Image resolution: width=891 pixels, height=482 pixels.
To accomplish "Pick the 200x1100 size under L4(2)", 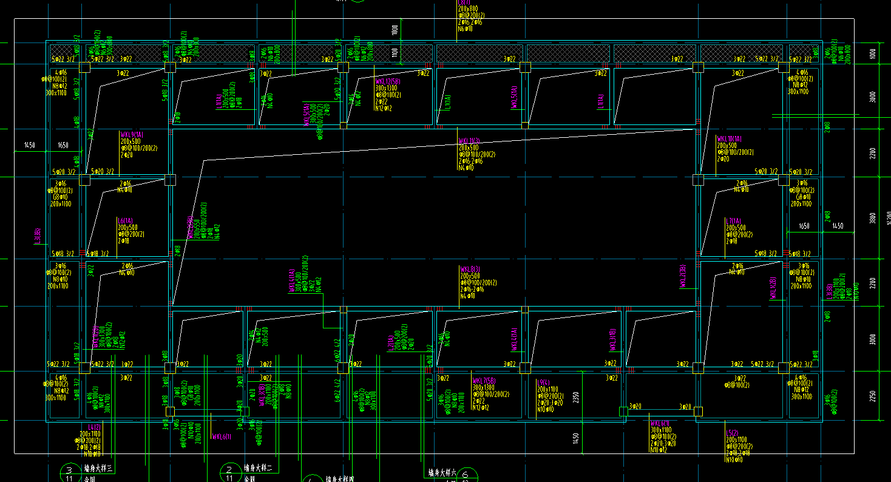I will point(90,434).
